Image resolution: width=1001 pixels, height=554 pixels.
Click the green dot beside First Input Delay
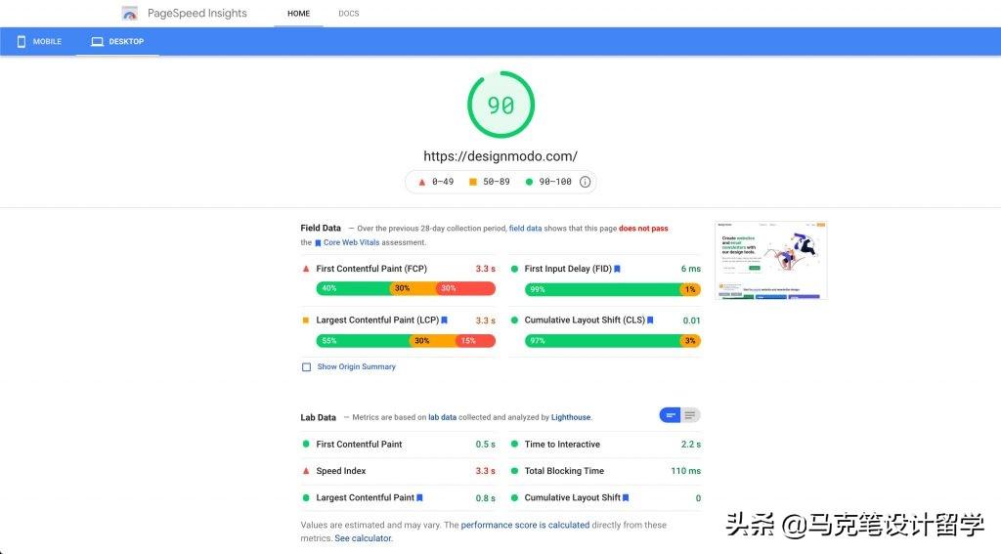514,269
